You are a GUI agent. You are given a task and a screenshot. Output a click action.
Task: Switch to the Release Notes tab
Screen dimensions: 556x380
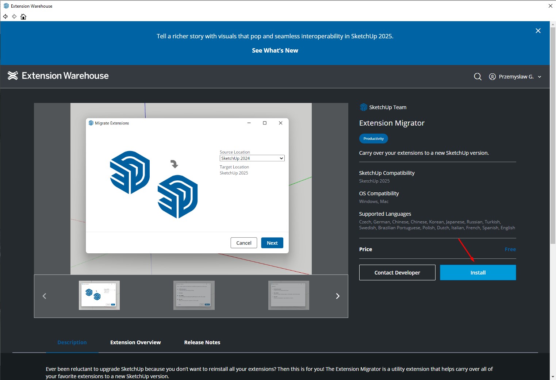[202, 342]
